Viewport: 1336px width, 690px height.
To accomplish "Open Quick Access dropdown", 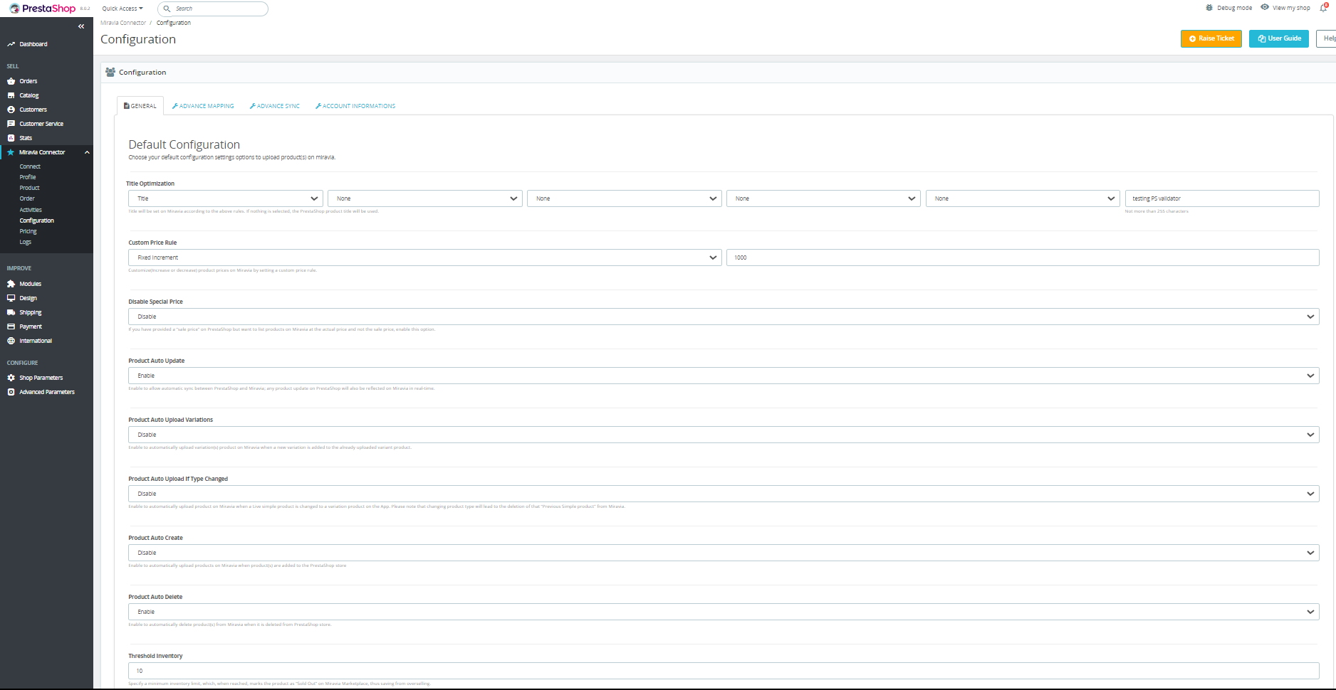I will coord(122,9).
